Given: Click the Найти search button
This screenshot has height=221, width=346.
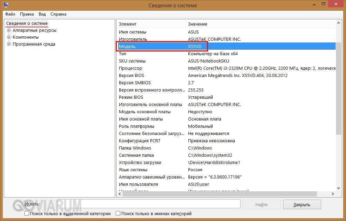Looking at the screenshot, I should 261,204.
